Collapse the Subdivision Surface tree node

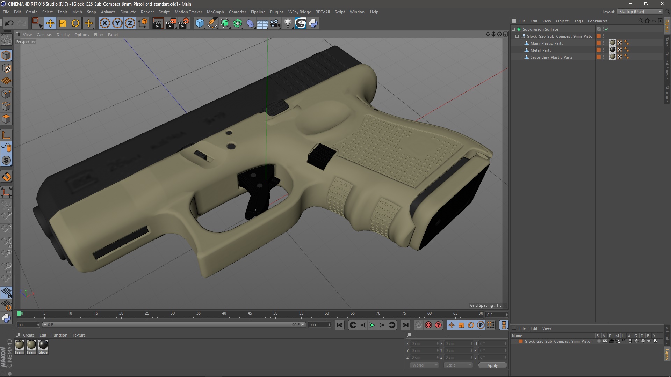tap(513, 29)
